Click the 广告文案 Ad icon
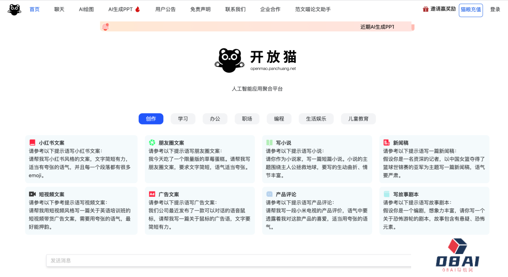508x277 pixels. [x=151, y=194]
